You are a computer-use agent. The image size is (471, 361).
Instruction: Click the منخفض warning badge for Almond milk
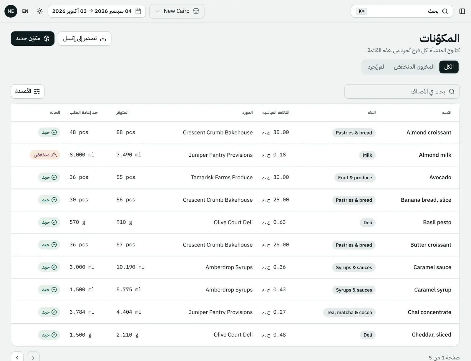coord(45,155)
